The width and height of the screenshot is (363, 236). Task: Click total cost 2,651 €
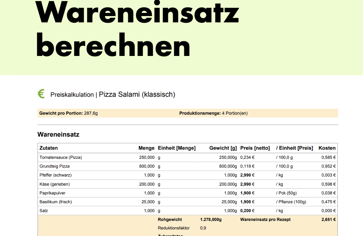point(329,220)
